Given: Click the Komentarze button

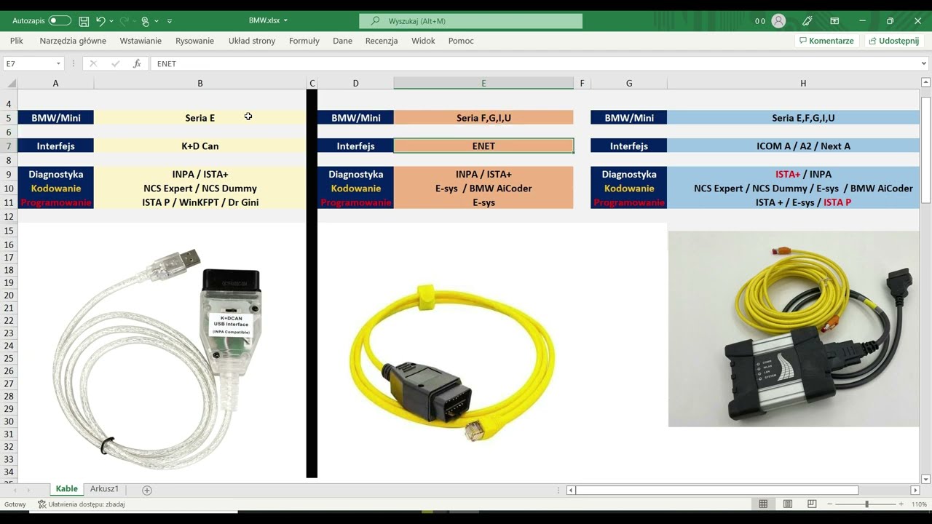Looking at the screenshot, I should (826, 41).
